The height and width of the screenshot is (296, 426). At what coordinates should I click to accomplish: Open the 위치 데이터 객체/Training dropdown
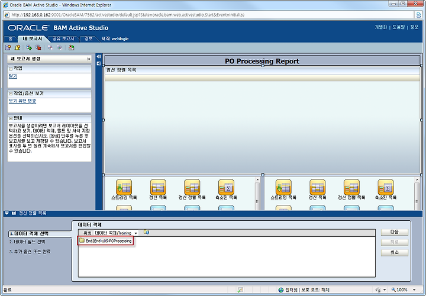tap(136, 233)
